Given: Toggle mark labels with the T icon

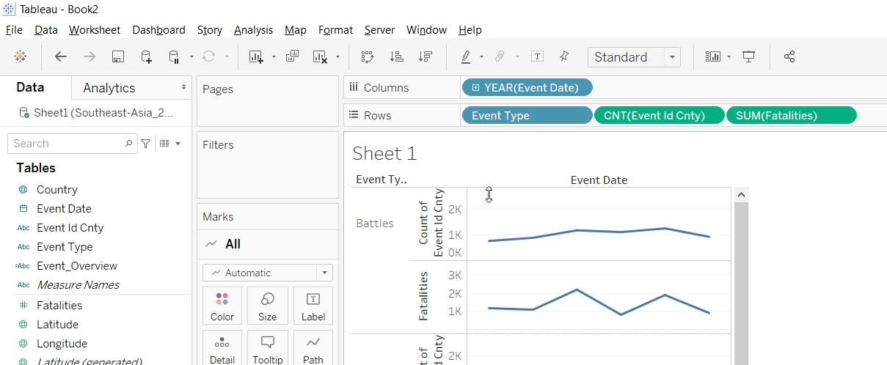Looking at the screenshot, I should click(x=537, y=57).
